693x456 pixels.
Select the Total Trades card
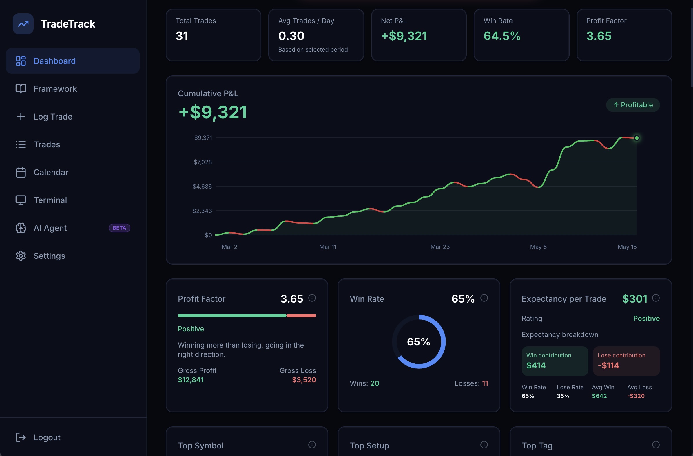click(x=214, y=35)
